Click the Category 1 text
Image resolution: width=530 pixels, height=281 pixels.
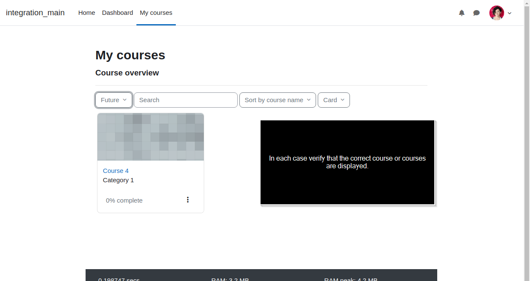click(118, 180)
